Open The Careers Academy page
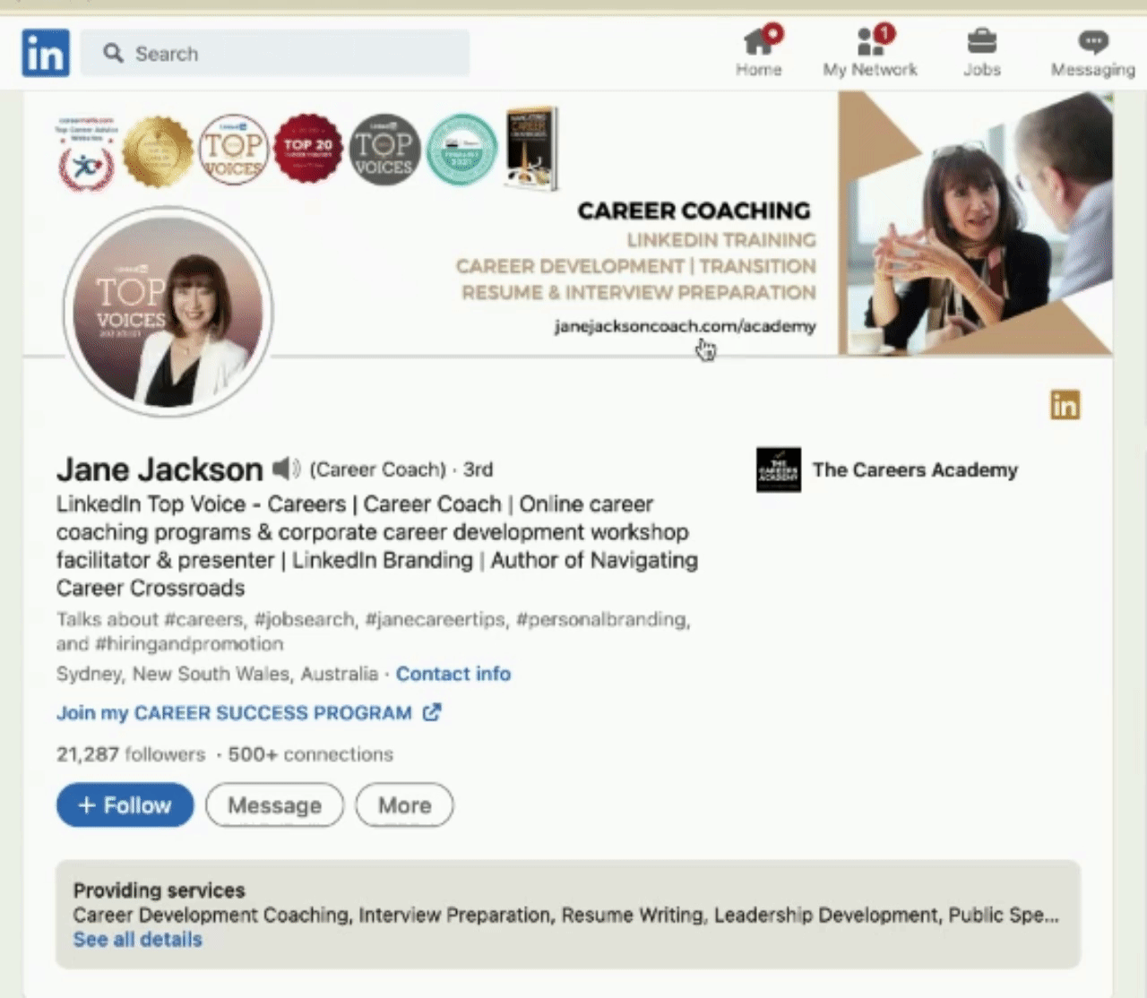The width and height of the screenshot is (1147, 998). (915, 469)
